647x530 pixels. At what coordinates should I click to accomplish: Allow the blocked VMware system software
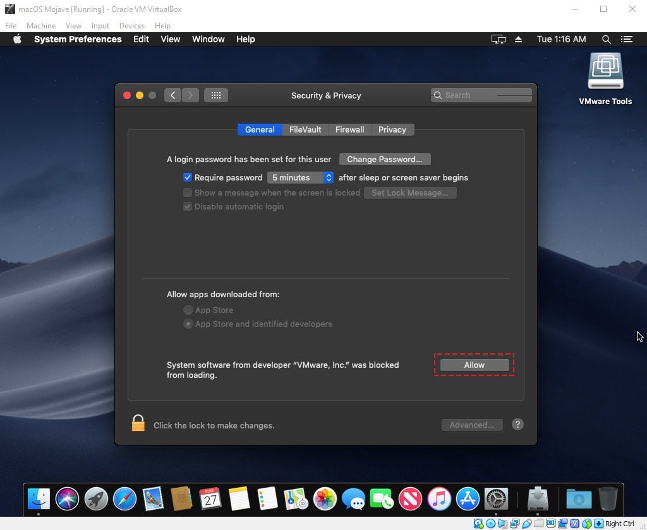[x=475, y=365]
